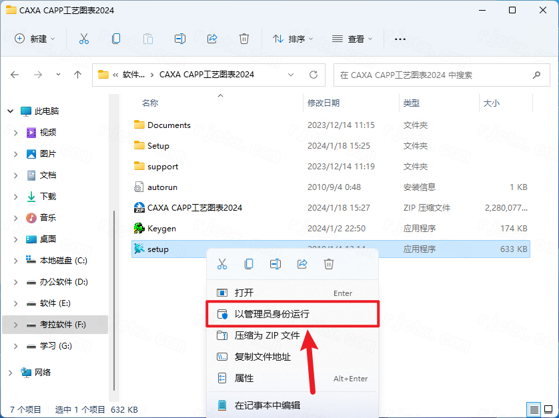Click the Up directory arrow button
The height and width of the screenshot is (418, 559).
[x=78, y=75]
